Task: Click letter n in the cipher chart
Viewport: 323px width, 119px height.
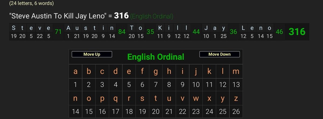Action: click(75, 99)
